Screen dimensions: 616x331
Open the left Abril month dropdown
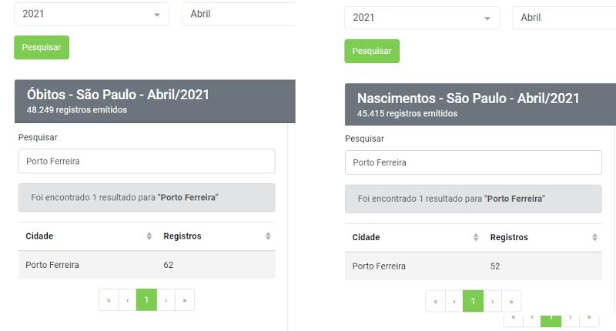tap(239, 14)
